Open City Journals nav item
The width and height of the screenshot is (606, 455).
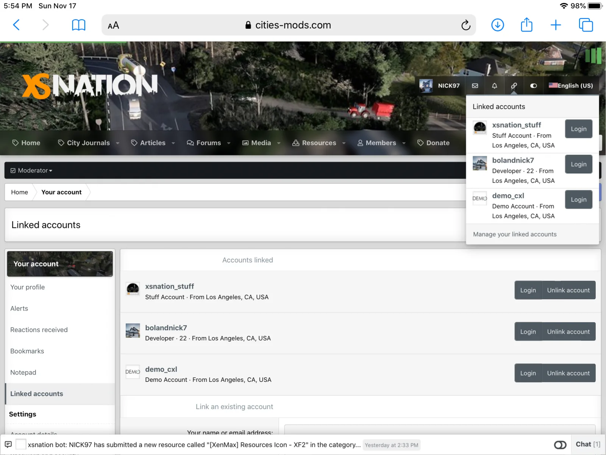click(x=84, y=143)
